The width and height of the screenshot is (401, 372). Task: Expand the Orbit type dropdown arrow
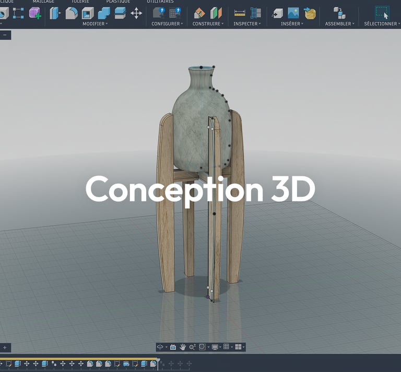coord(167,347)
